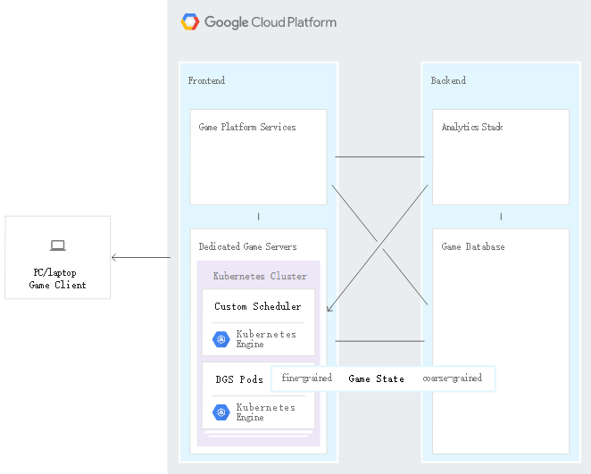Click the Game Database box title
The image size is (591, 474).
473,246
